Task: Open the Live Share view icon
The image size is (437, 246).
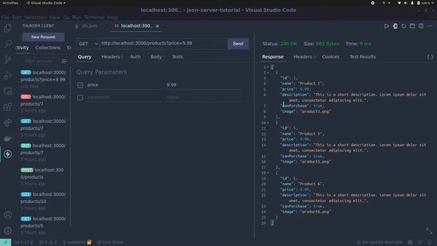Action: pyautogui.click(x=8, y=122)
